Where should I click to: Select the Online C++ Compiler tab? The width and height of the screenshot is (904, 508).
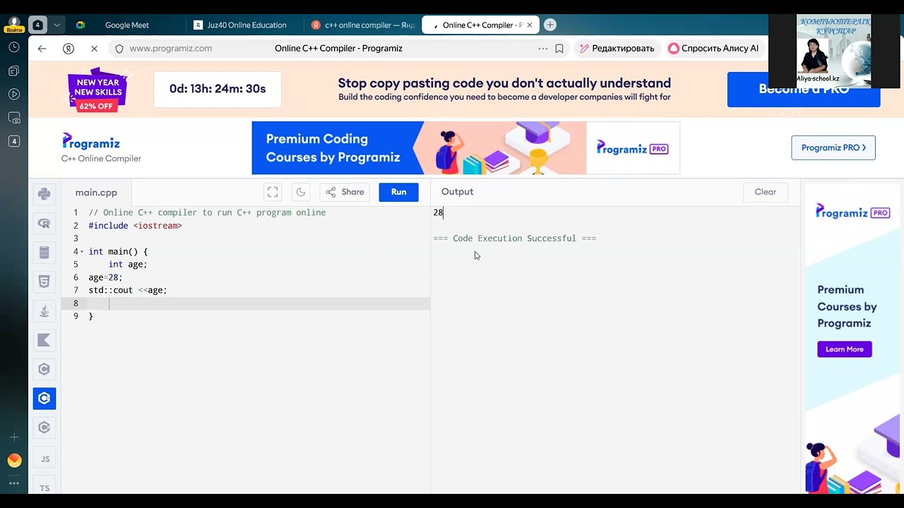pos(480,25)
